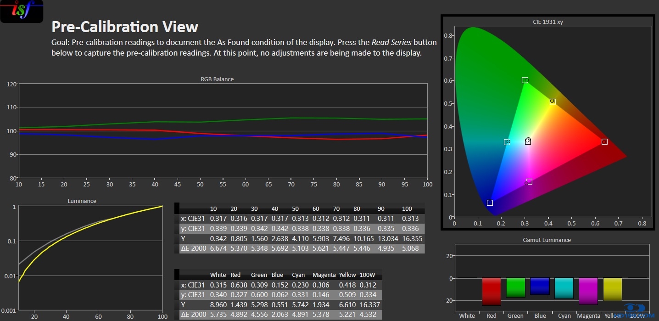Select the red primary target square on CIE chart
The image size is (659, 321).
604,141
